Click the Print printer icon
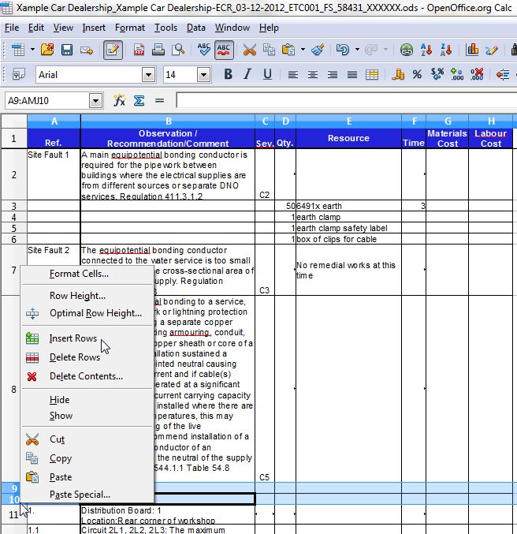 tap(158, 50)
